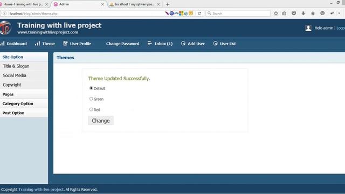Click the yellow shield extension icon
The image size is (345, 194).
click(x=191, y=13)
